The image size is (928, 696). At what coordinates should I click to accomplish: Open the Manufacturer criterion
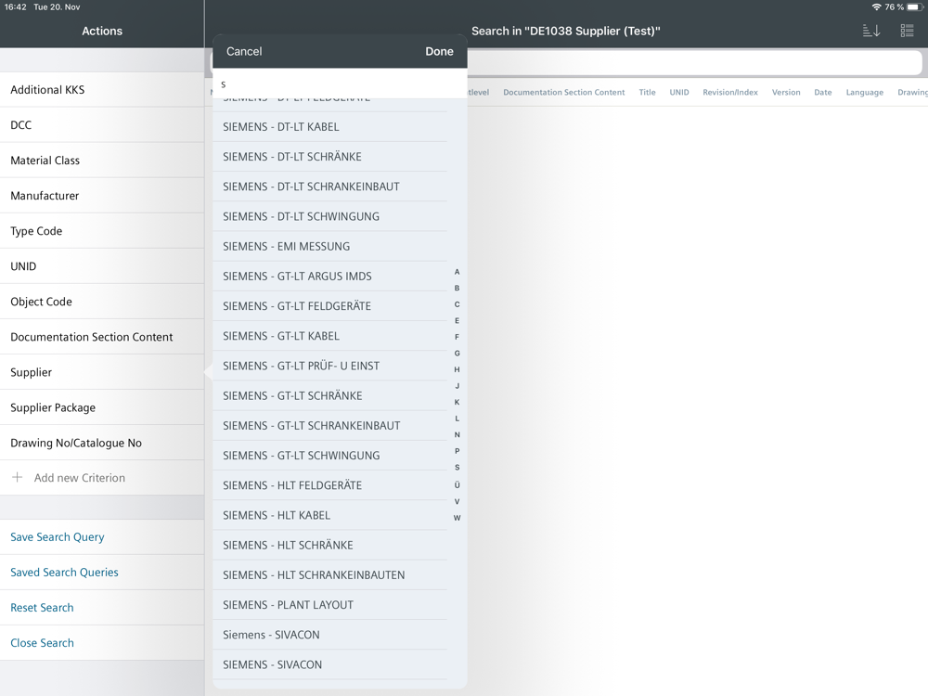coord(102,196)
